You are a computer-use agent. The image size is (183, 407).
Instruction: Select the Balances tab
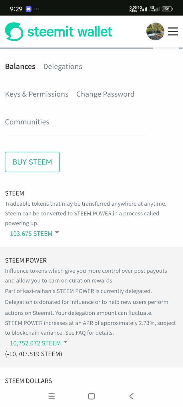[x=20, y=67]
